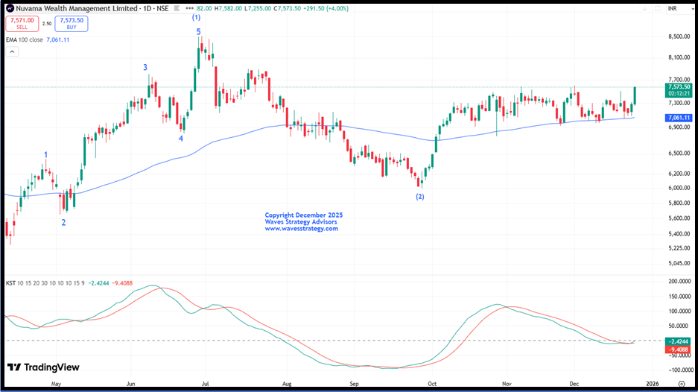Screen dimensions: 698x392
Task: Select the EMA 100 close indicator legend
Action: [38, 39]
